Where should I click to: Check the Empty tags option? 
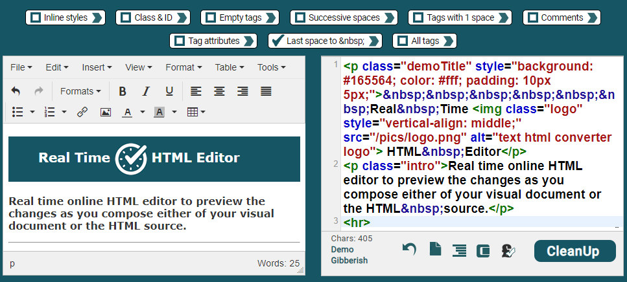tap(211, 17)
